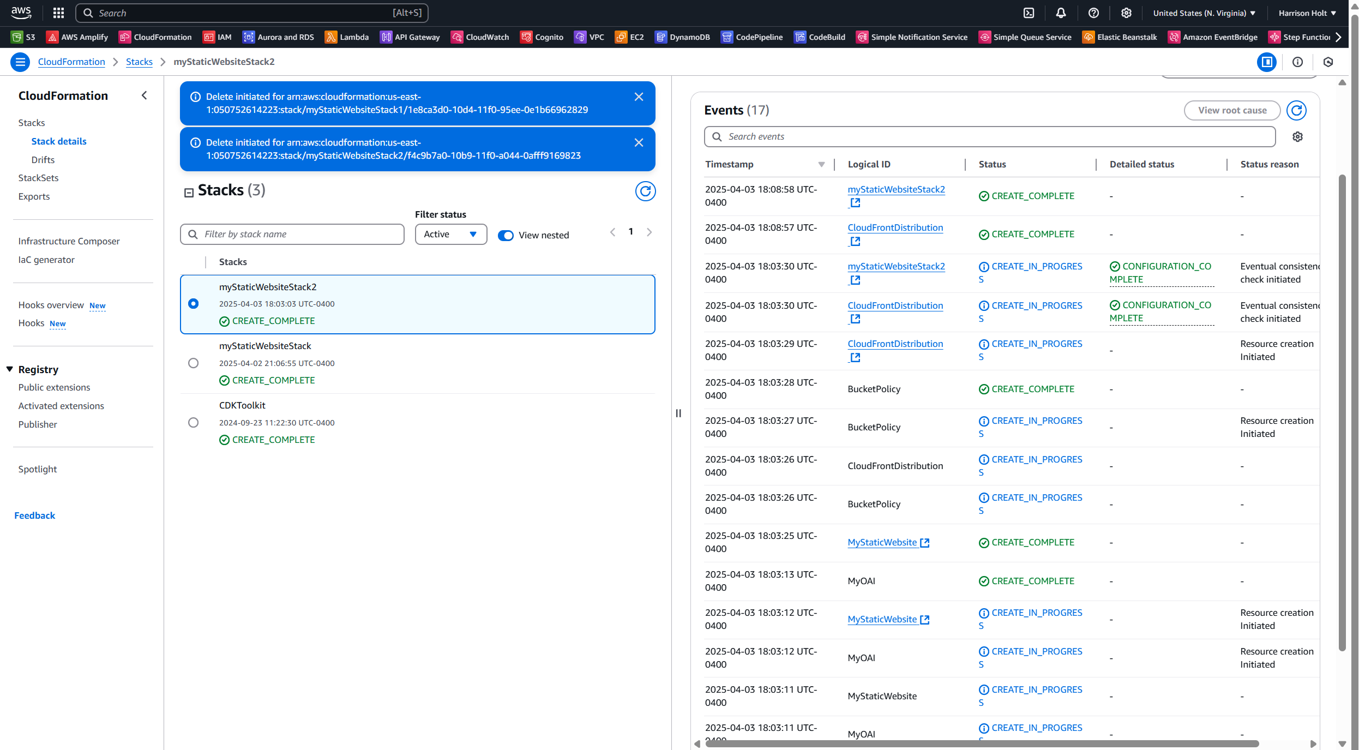Open the services grid menu
This screenshot has height=750, width=1359.
click(x=58, y=13)
